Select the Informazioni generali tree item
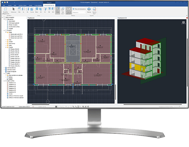The height and width of the screenshot is (147, 189). 14,23
